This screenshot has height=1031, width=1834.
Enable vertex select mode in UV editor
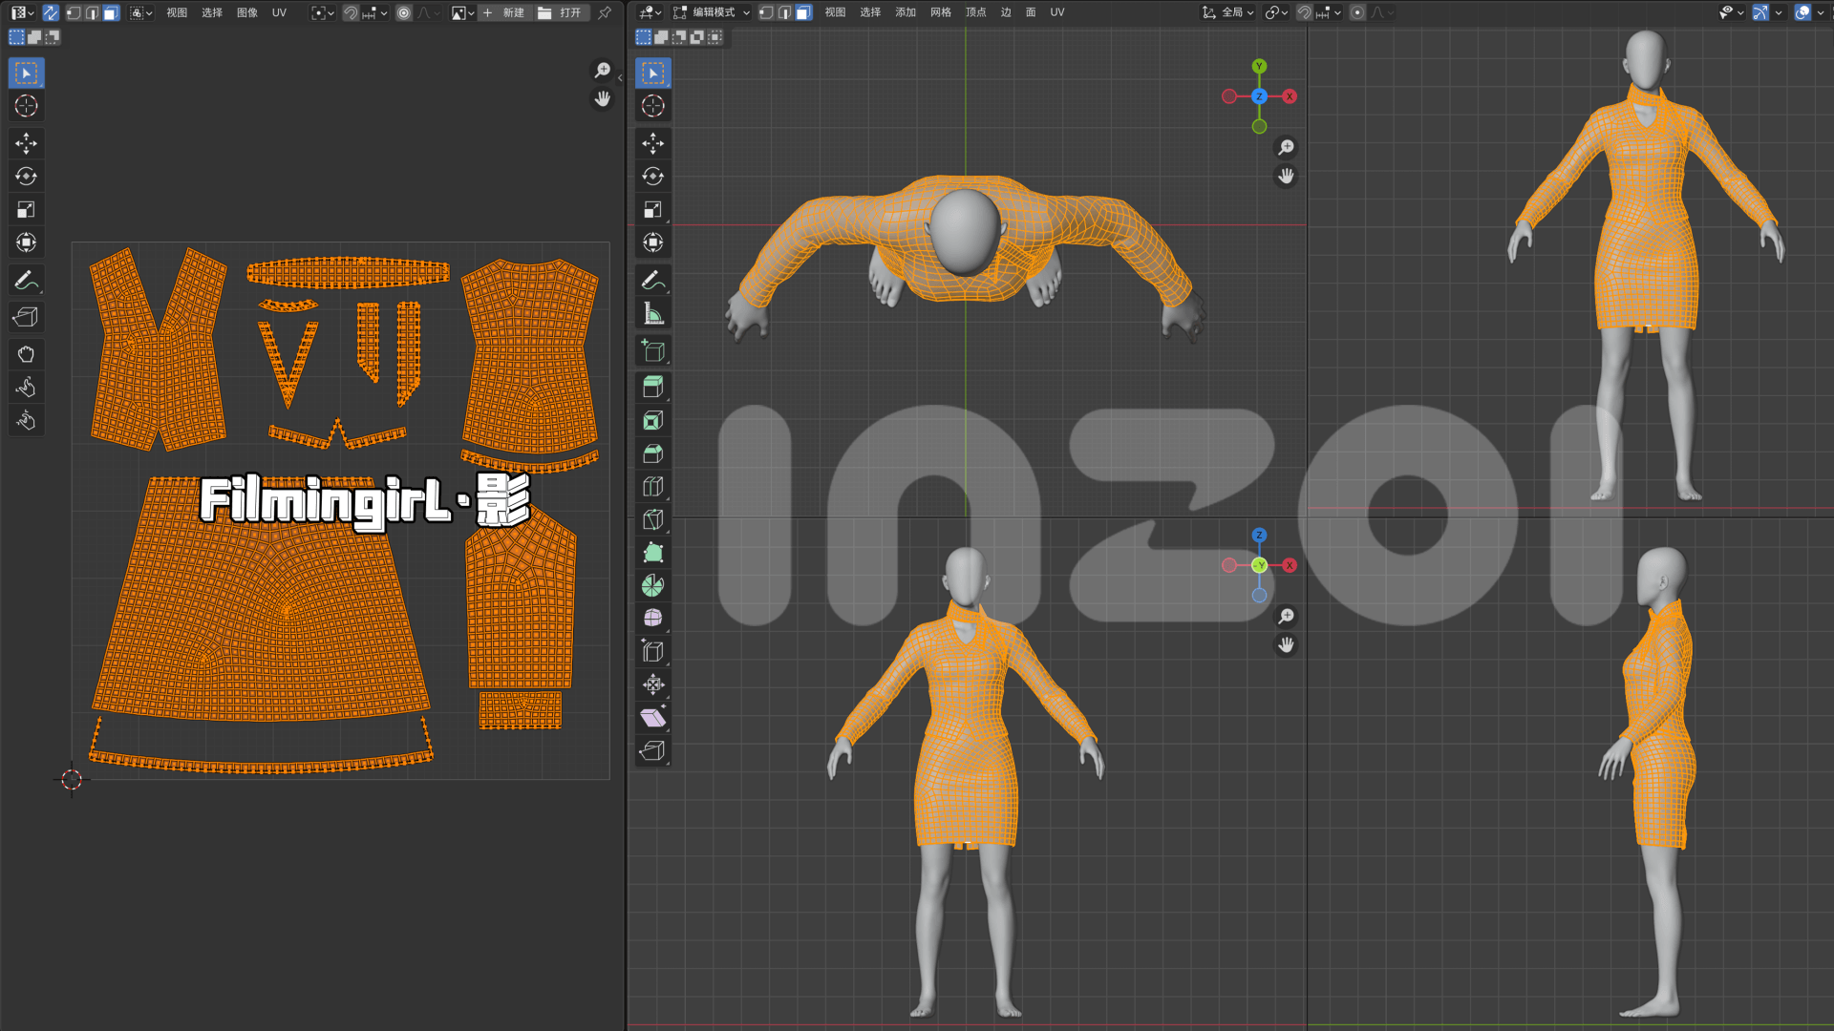point(74,12)
